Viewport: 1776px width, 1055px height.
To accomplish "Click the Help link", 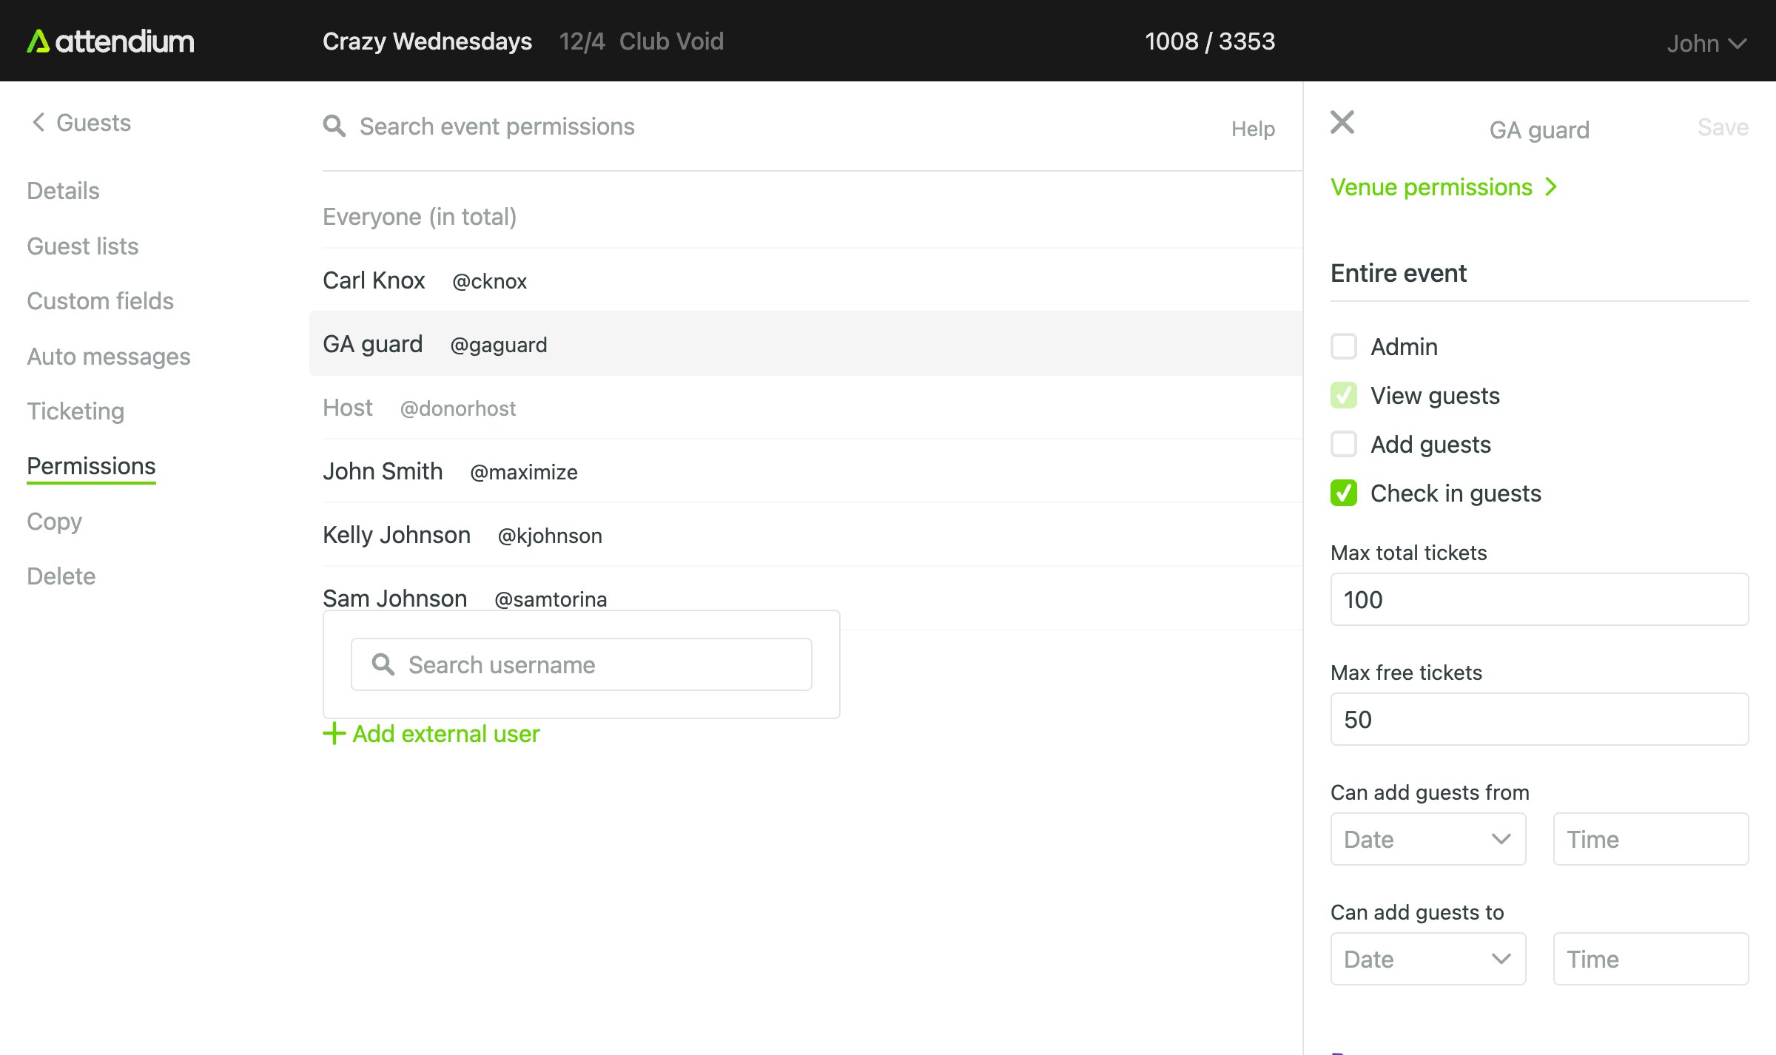I will click(1253, 129).
